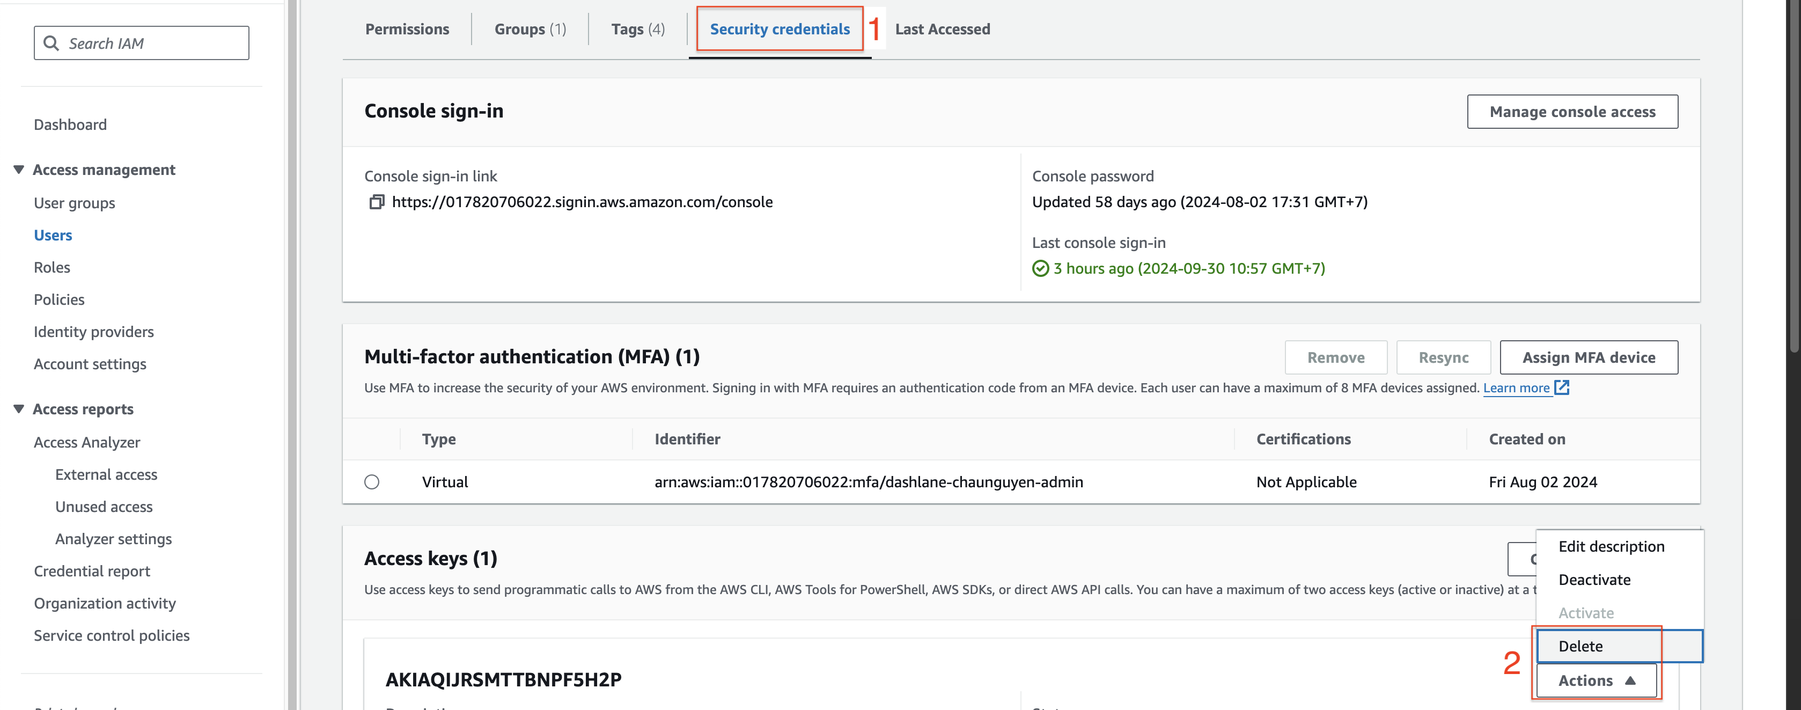Click the MFA identifier ARN text

(x=869, y=482)
